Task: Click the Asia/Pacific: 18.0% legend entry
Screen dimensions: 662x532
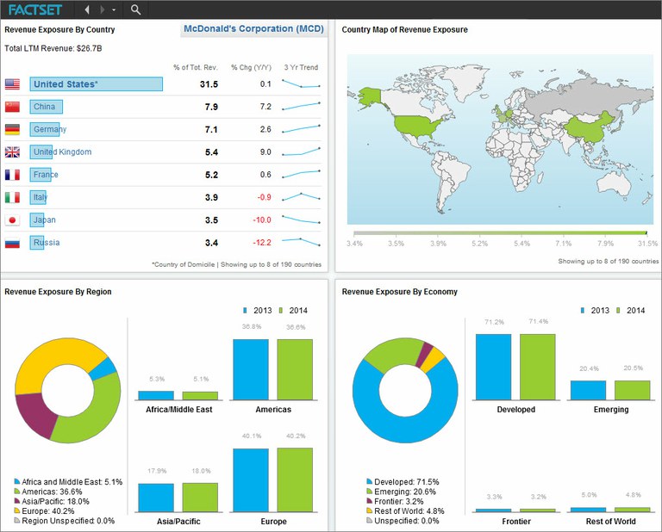Action: pyautogui.click(x=52, y=501)
